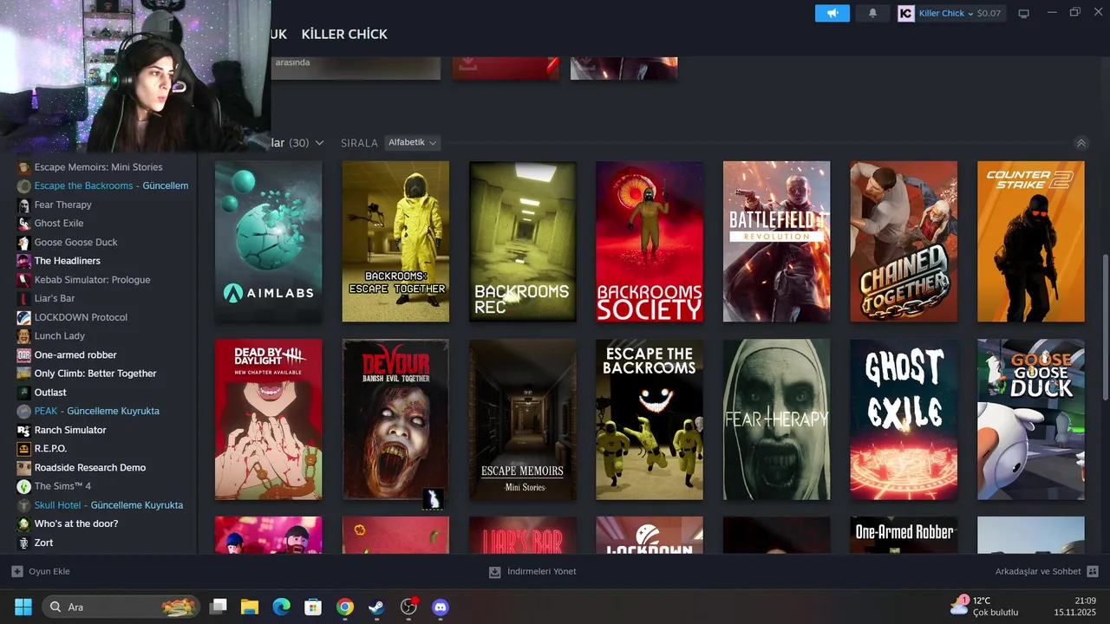This screenshot has height=624, width=1110.
Task: Click the Fear Therapy sidebar icon
Action: pyautogui.click(x=24, y=205)
